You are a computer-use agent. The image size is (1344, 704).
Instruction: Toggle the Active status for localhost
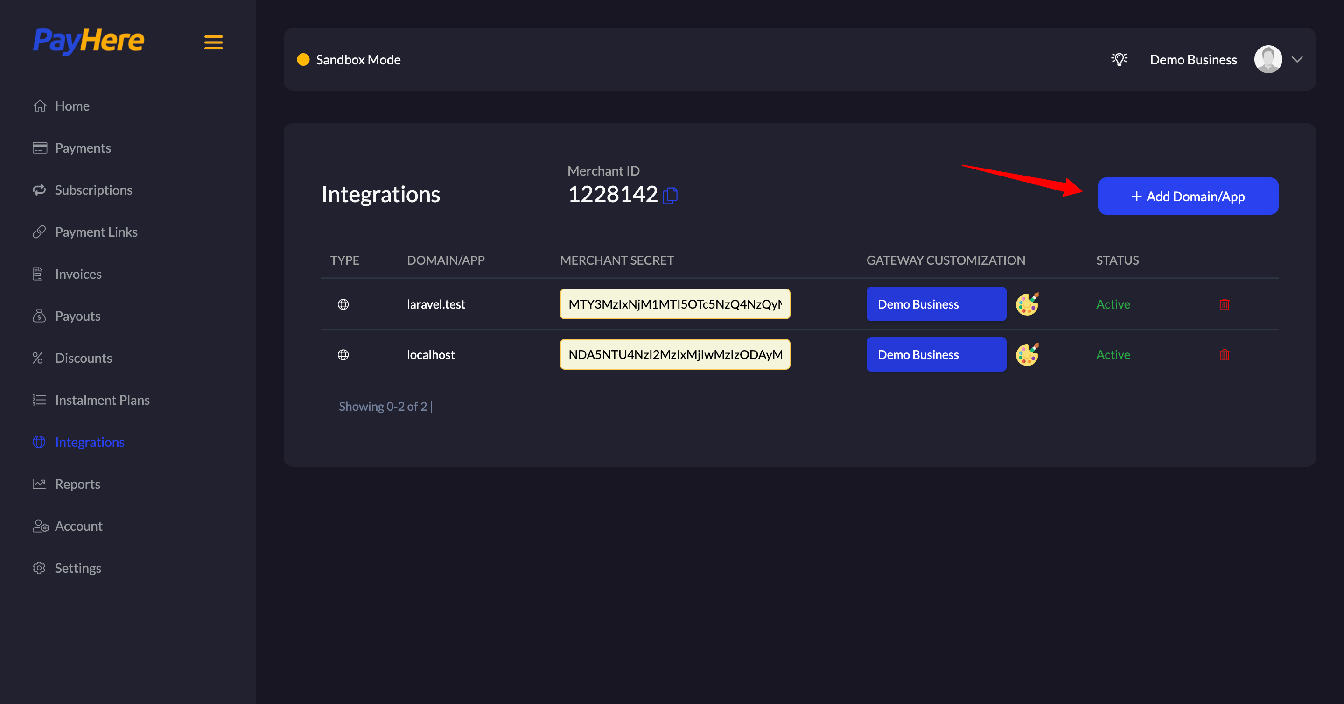[1113, 354]
